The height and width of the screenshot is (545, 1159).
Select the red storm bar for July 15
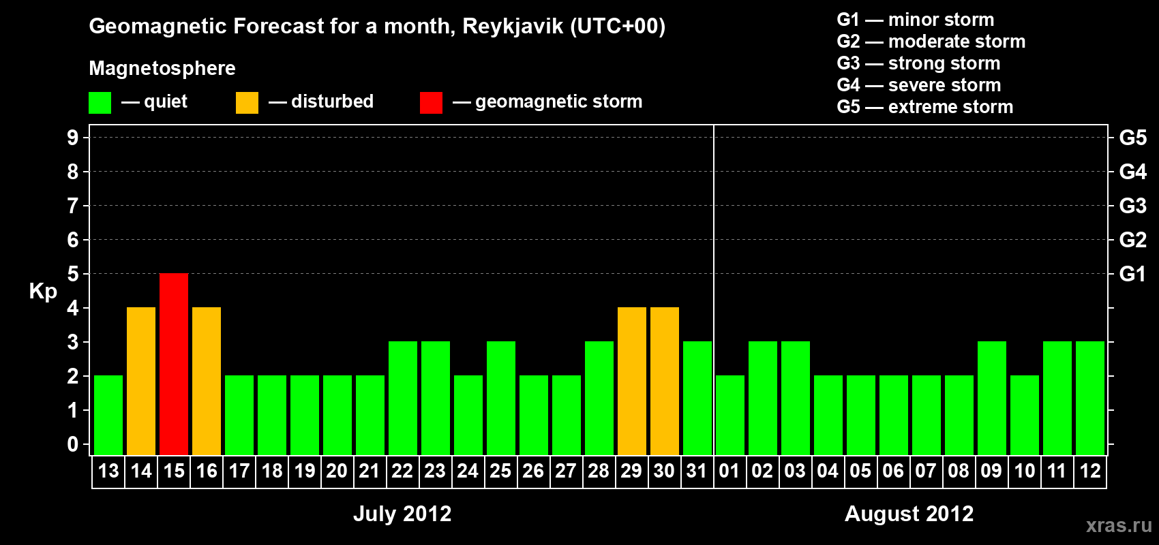(174, 364)
